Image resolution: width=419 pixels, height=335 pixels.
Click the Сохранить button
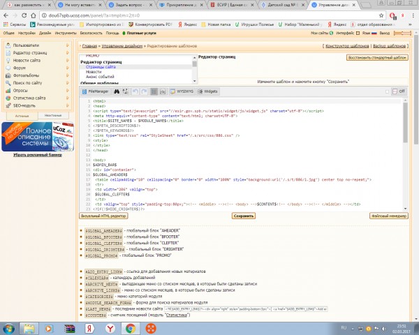click(x=244, y=216)
